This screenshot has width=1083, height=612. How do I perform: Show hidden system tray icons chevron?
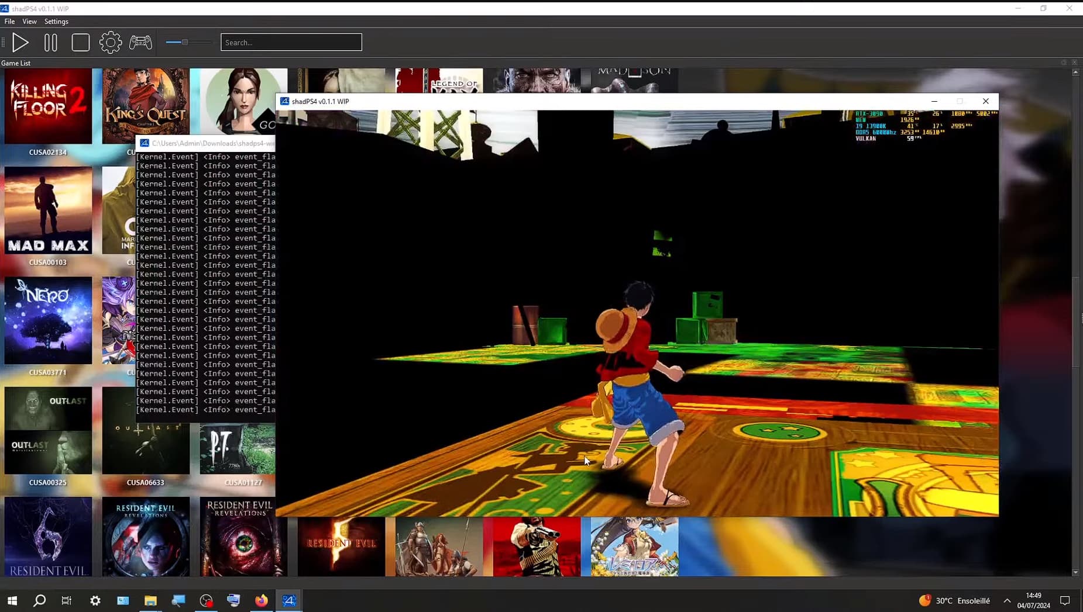1007,600
